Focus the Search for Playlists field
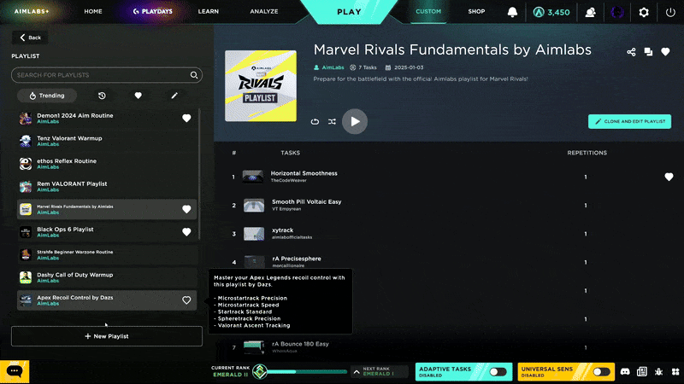Viewport: 684px width, 384px height. [x=106, y=75]
